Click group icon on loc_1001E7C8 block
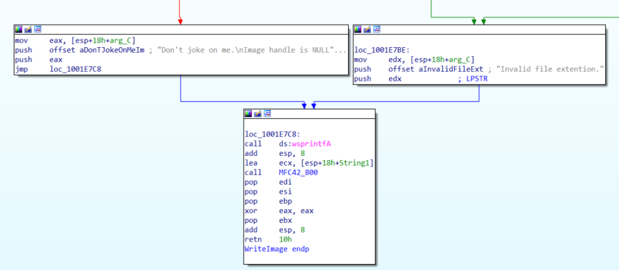Viewport: 619px width, 270px height. click(267, 114)
